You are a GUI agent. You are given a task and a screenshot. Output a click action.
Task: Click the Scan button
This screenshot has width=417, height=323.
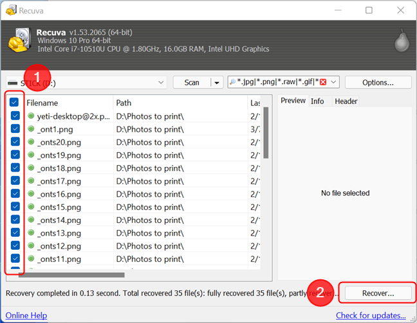coord(192,83)
